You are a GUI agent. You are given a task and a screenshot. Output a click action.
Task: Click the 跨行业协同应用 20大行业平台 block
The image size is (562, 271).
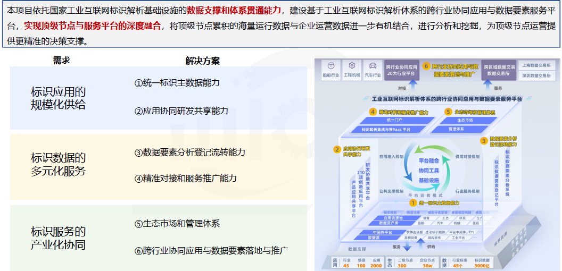pos(402,70)
